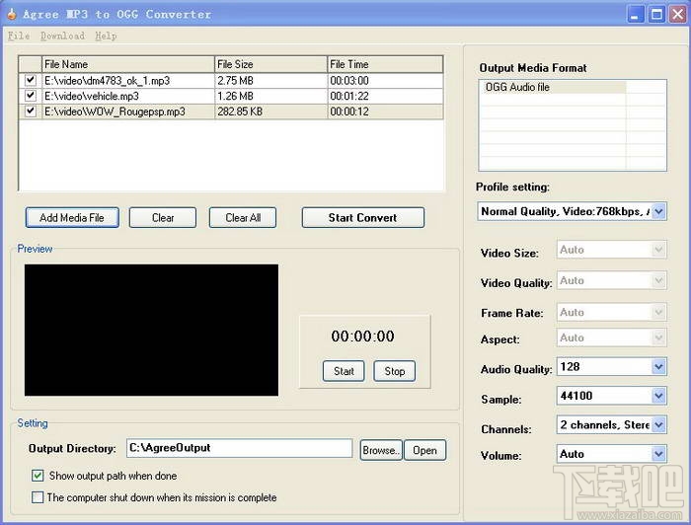Stop the preview playback
Viewport: 691px width, 525px height.
pos(395,371)
